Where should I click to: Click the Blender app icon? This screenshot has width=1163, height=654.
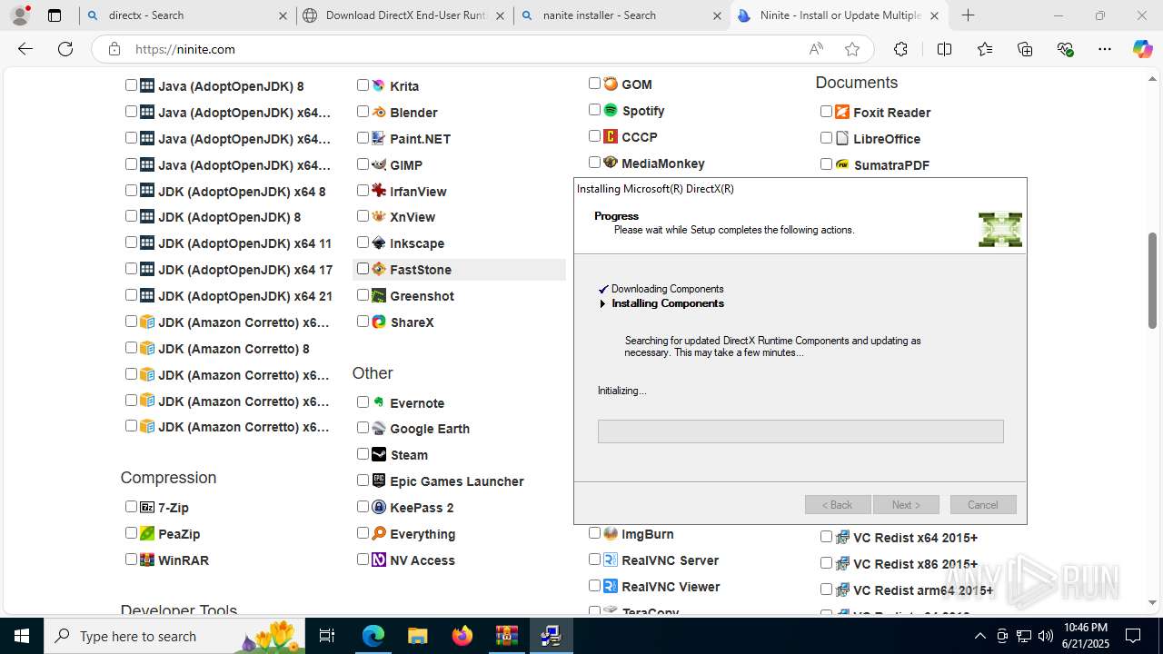[379, 112]
